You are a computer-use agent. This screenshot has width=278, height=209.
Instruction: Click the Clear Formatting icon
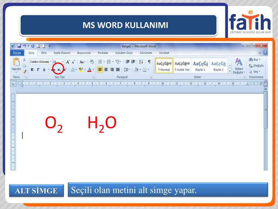click(x=92, y=62)
